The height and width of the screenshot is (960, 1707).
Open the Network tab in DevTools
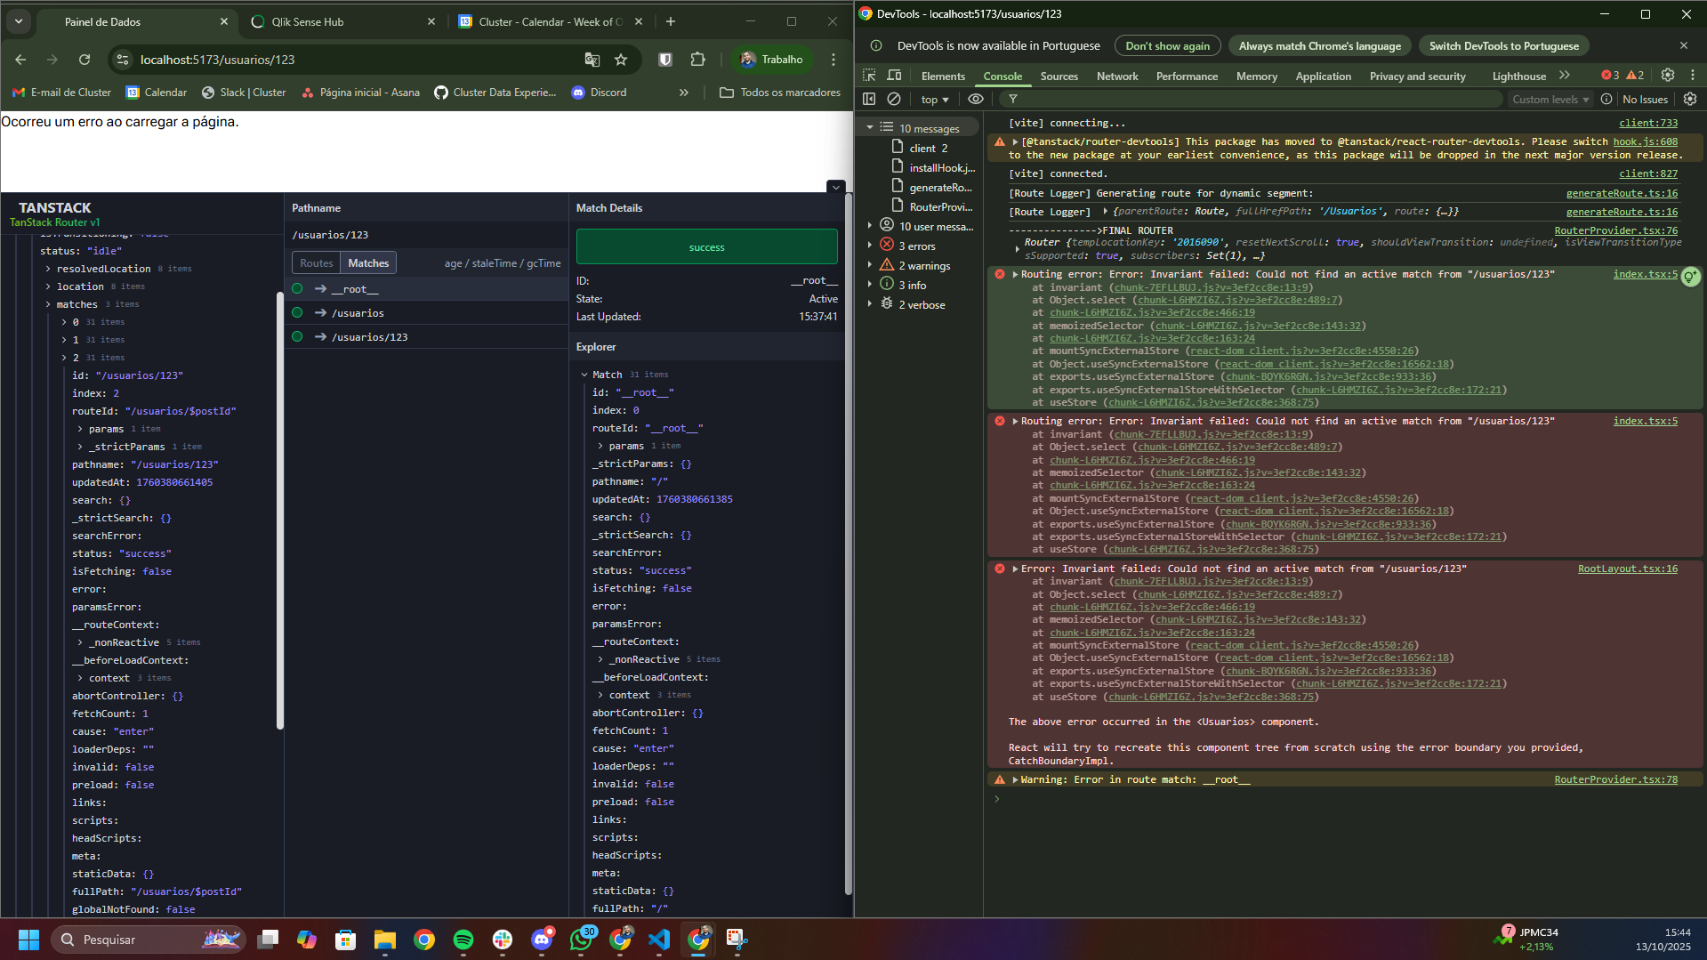pyautogui.click(x=1116, y=77)
